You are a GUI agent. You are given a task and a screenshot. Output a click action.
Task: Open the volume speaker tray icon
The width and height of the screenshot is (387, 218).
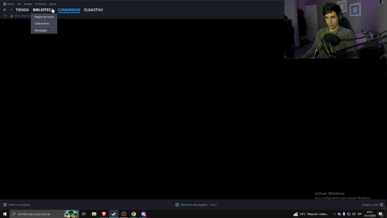(x=354, y=214)
